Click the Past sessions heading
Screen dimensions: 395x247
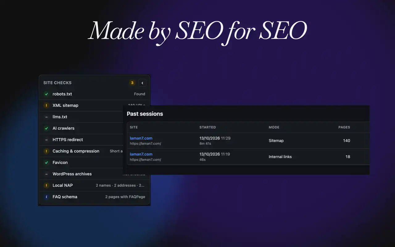145,114
